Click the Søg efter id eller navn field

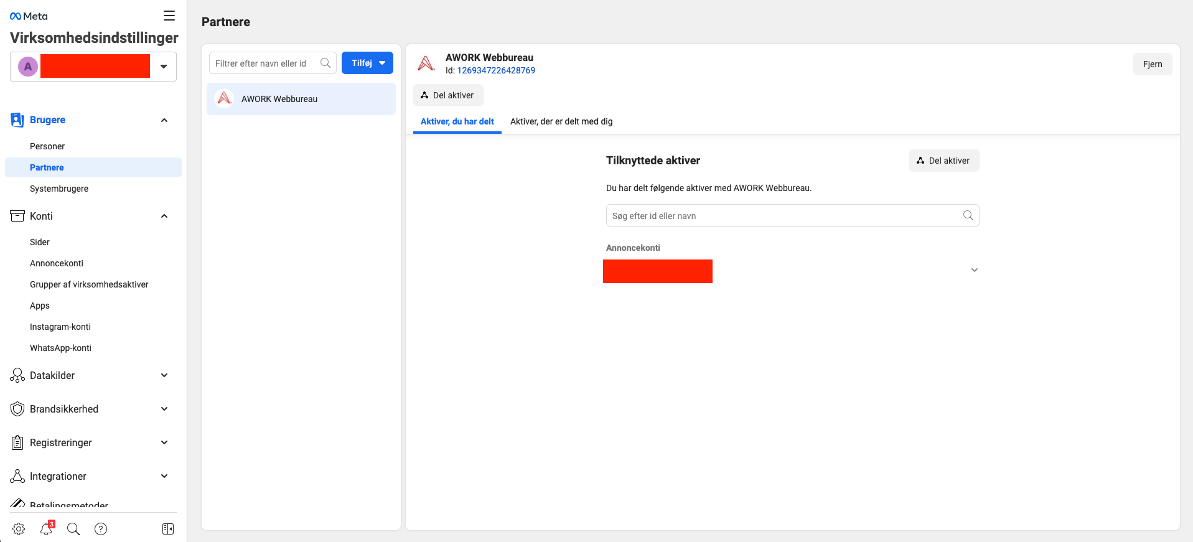792,215
